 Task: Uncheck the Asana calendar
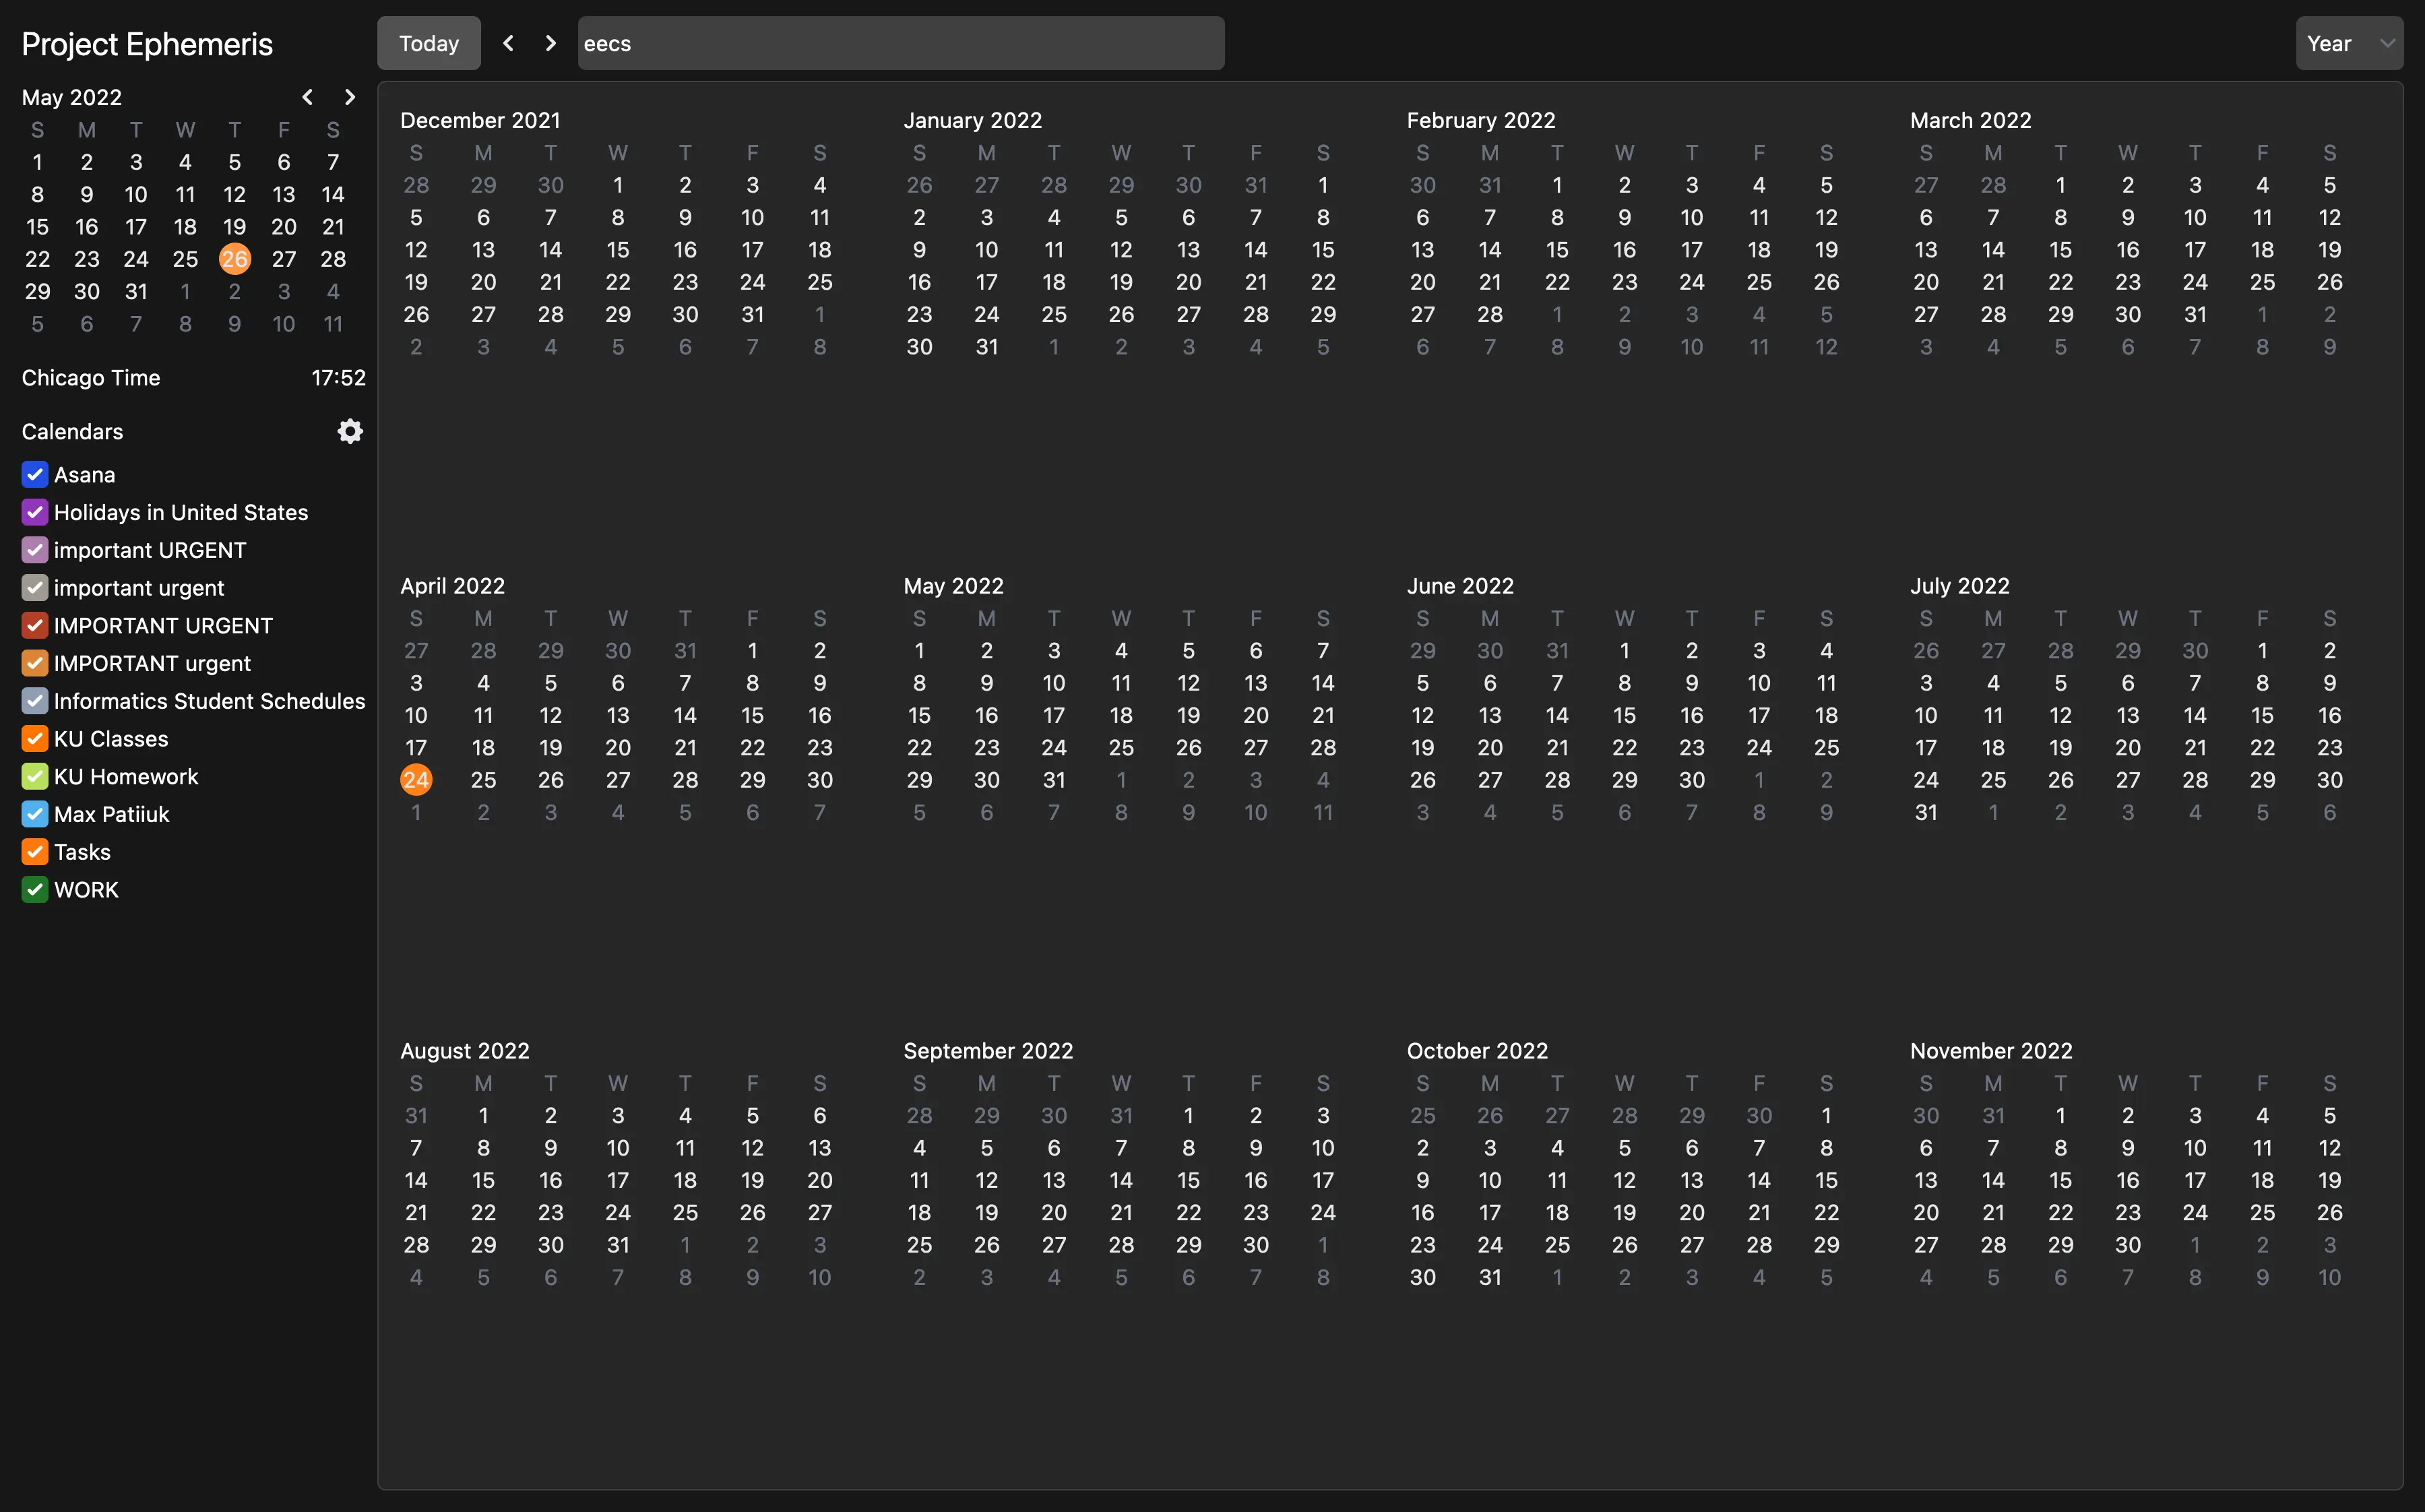pos(35,474)
